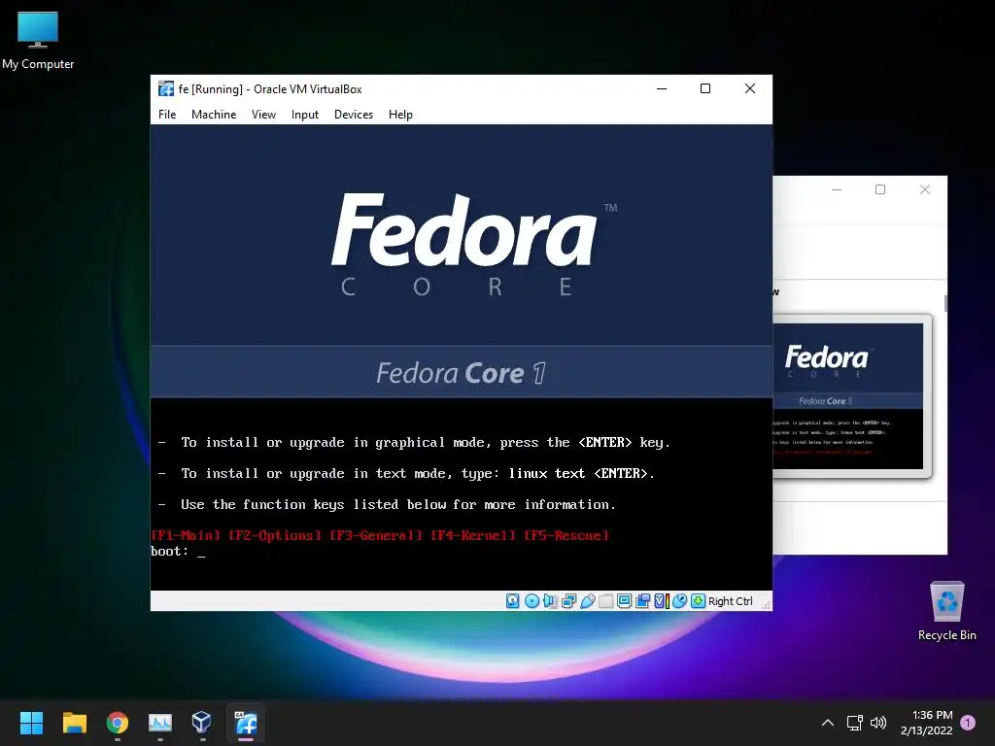995x746 pixels.
Task: Click the optical disk indicator in status bar
Action: pyautogui.click(x=532, y=600)
